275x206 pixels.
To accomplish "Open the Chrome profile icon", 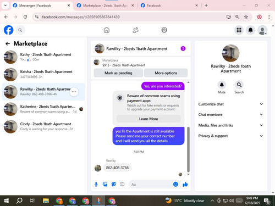I will coord(259,17).
